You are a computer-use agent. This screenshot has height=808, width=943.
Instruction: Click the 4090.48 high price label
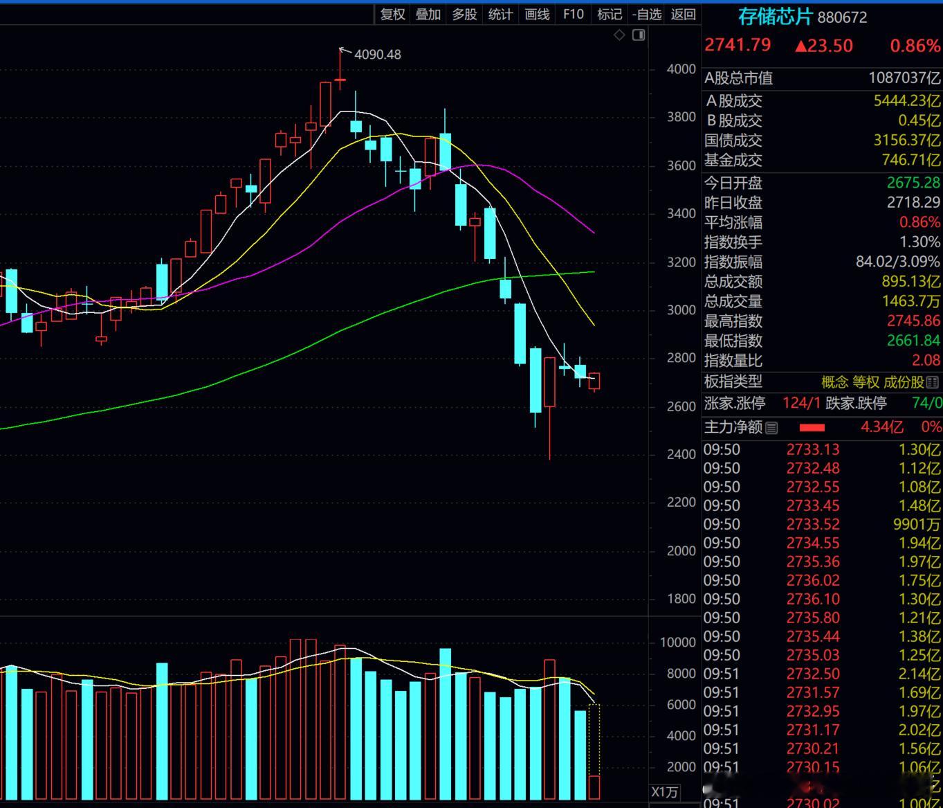[x=377, y=54]
